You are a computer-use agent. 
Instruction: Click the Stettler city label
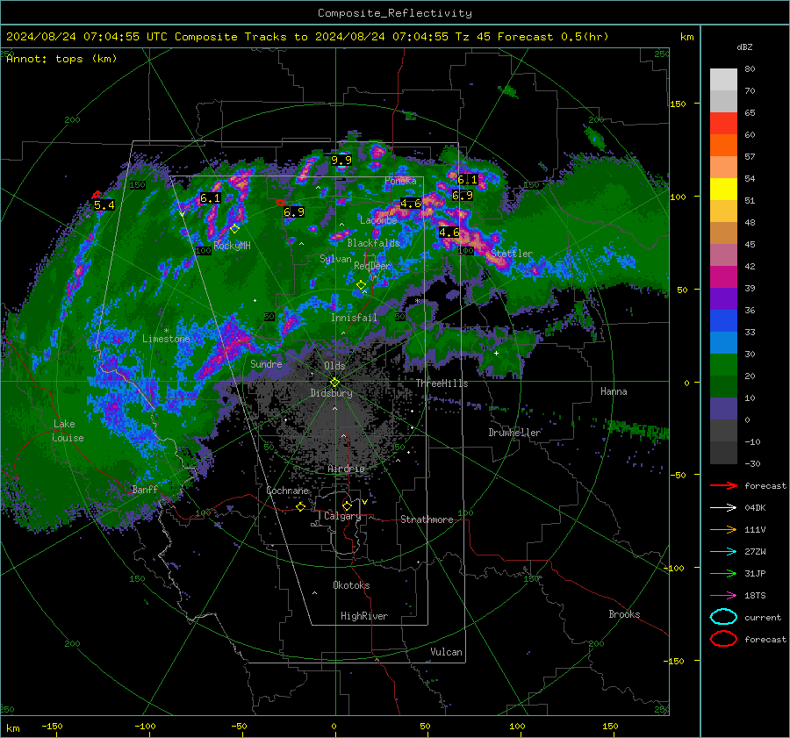pos(512,254)
